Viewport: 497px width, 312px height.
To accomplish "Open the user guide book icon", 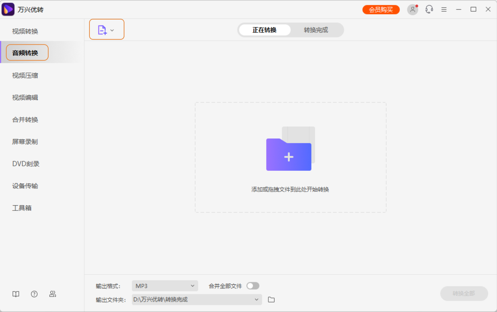I will pos(15,294).
